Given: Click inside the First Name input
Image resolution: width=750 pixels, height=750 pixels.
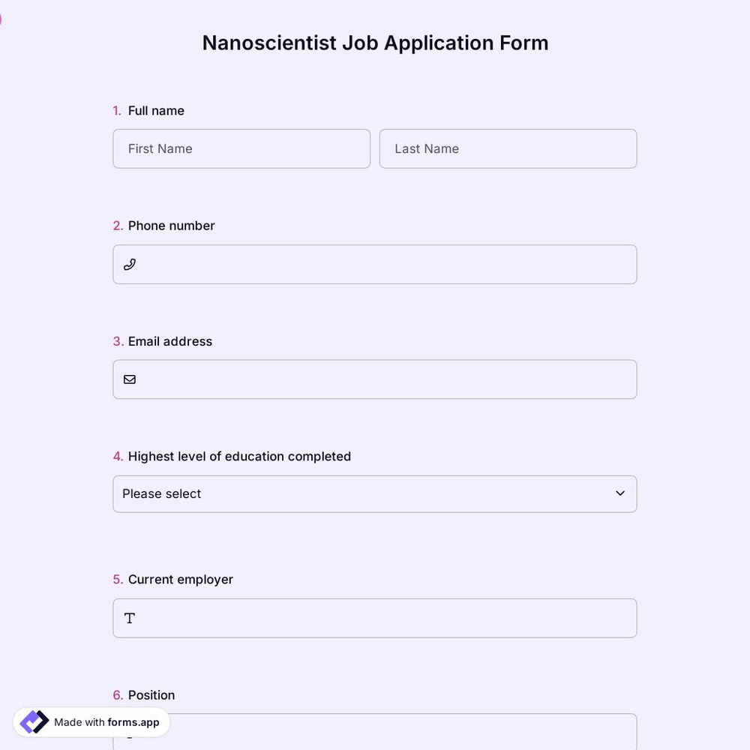Looking at the screenshot, I should (241, 148).
